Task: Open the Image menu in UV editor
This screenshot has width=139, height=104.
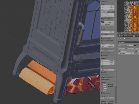Action: click(x=132, y=34)
